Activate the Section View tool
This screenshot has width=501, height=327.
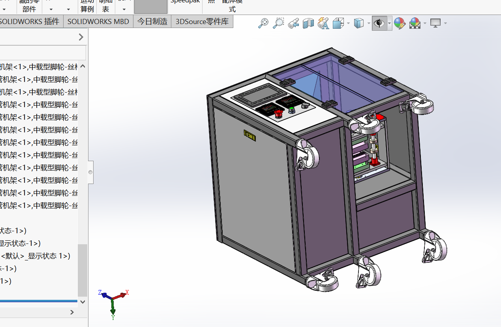click(308, 23)
